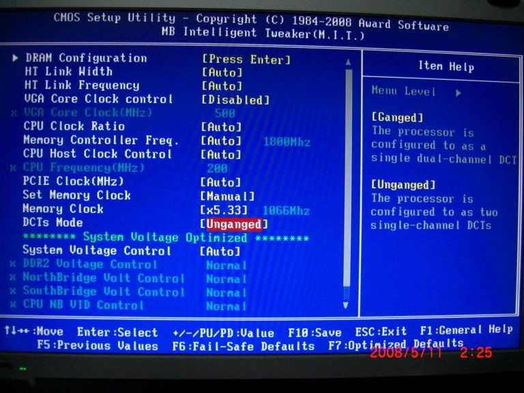The image size is (524, 393).
Task: Click the ESC:Exit hint
Action: pyautogui.click(x=381, y=332)
